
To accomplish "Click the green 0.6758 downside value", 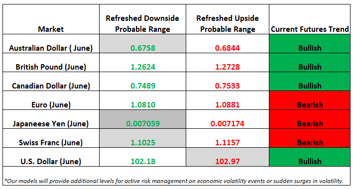I will point(143,48).
